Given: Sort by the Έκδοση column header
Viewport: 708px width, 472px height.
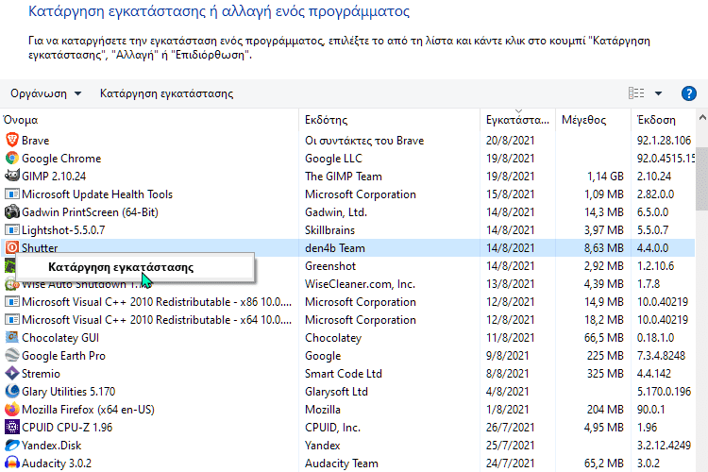Looking at the screenshot, I should point(664,120).
